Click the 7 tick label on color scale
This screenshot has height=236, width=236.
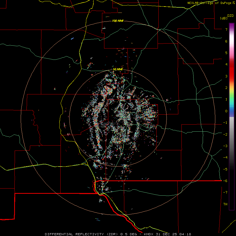point(226,29)
